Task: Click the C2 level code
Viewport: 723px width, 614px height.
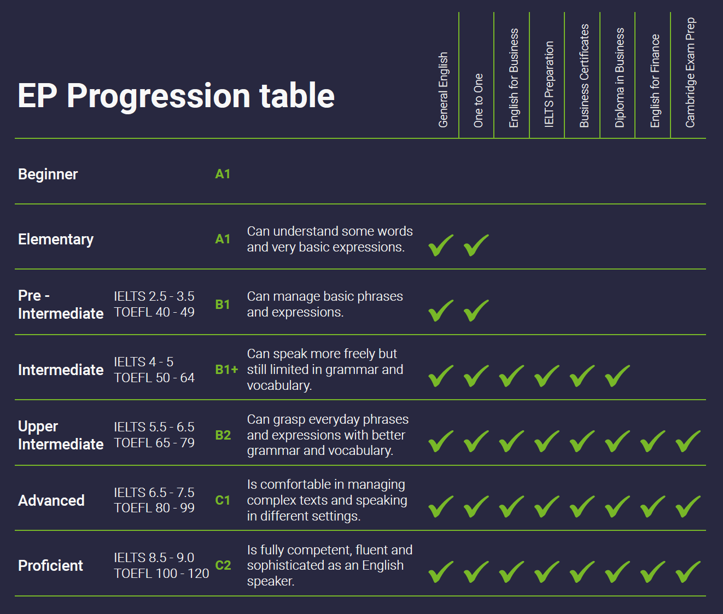Action: point(223,565)
